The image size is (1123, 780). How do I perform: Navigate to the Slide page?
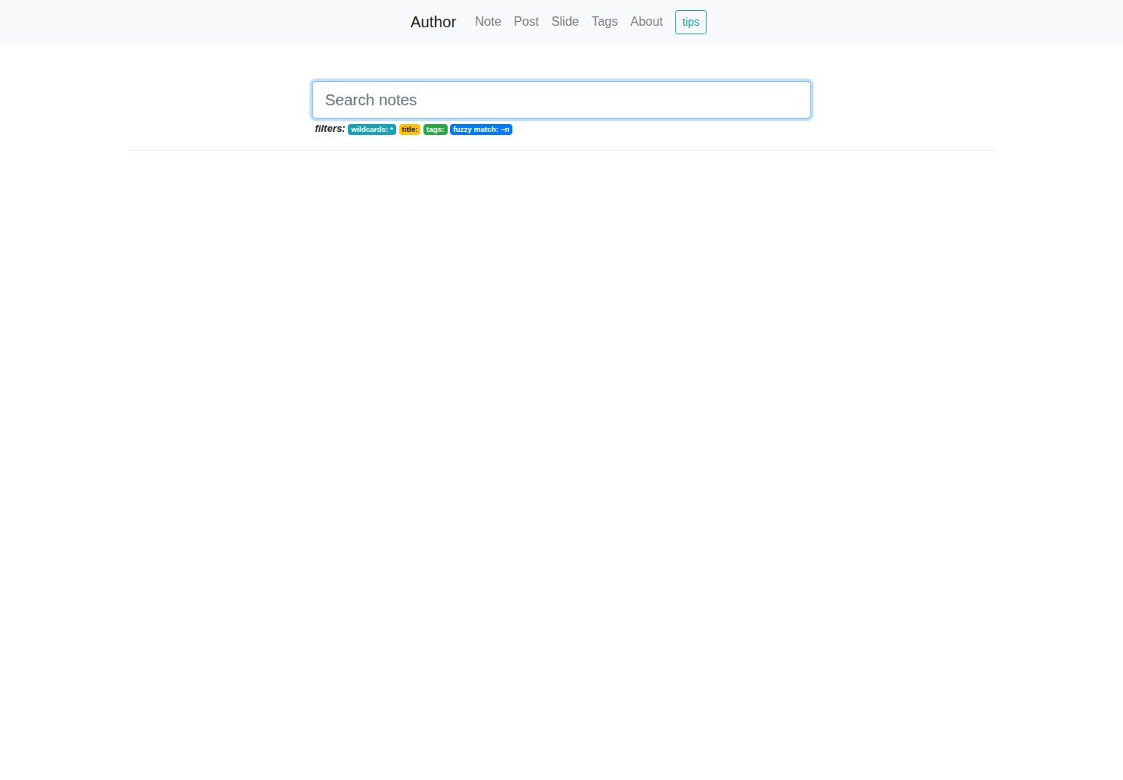[565, 22]
